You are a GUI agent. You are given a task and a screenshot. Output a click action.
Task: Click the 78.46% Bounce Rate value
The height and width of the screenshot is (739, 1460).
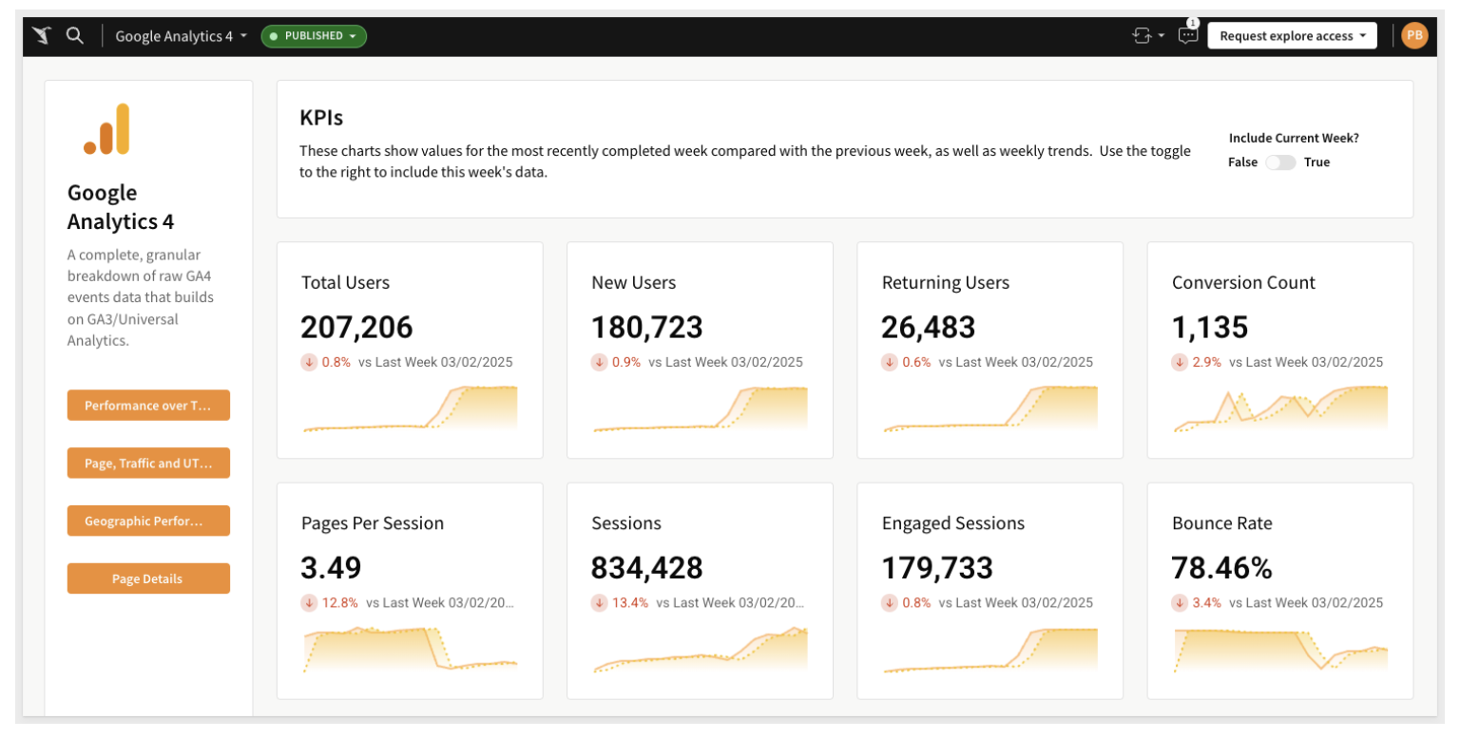click(x=1222, y=567)
